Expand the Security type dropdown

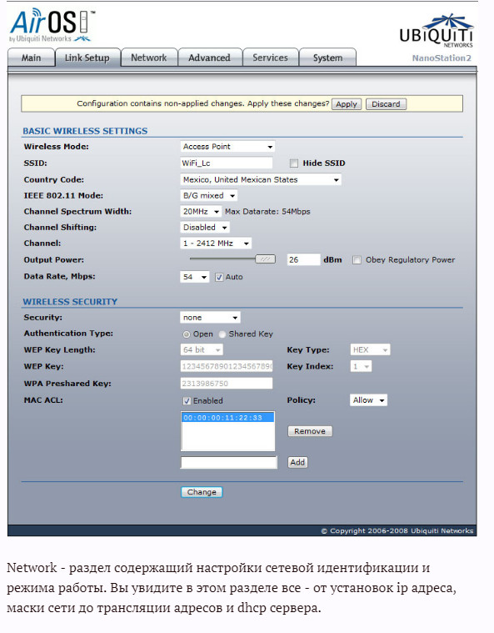coord(210,318)
